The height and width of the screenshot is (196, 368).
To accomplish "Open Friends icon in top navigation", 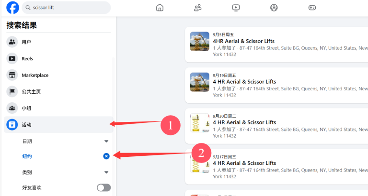I will pyautogui.click(x=197, y=8).
